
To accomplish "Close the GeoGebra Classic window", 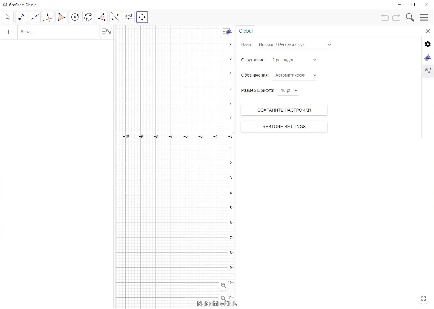I will tap(427, 4).
